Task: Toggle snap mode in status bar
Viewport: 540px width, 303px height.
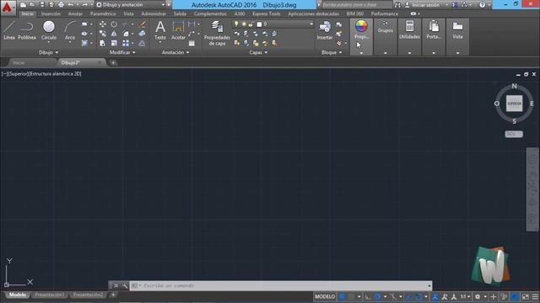Action: point(351,296)
